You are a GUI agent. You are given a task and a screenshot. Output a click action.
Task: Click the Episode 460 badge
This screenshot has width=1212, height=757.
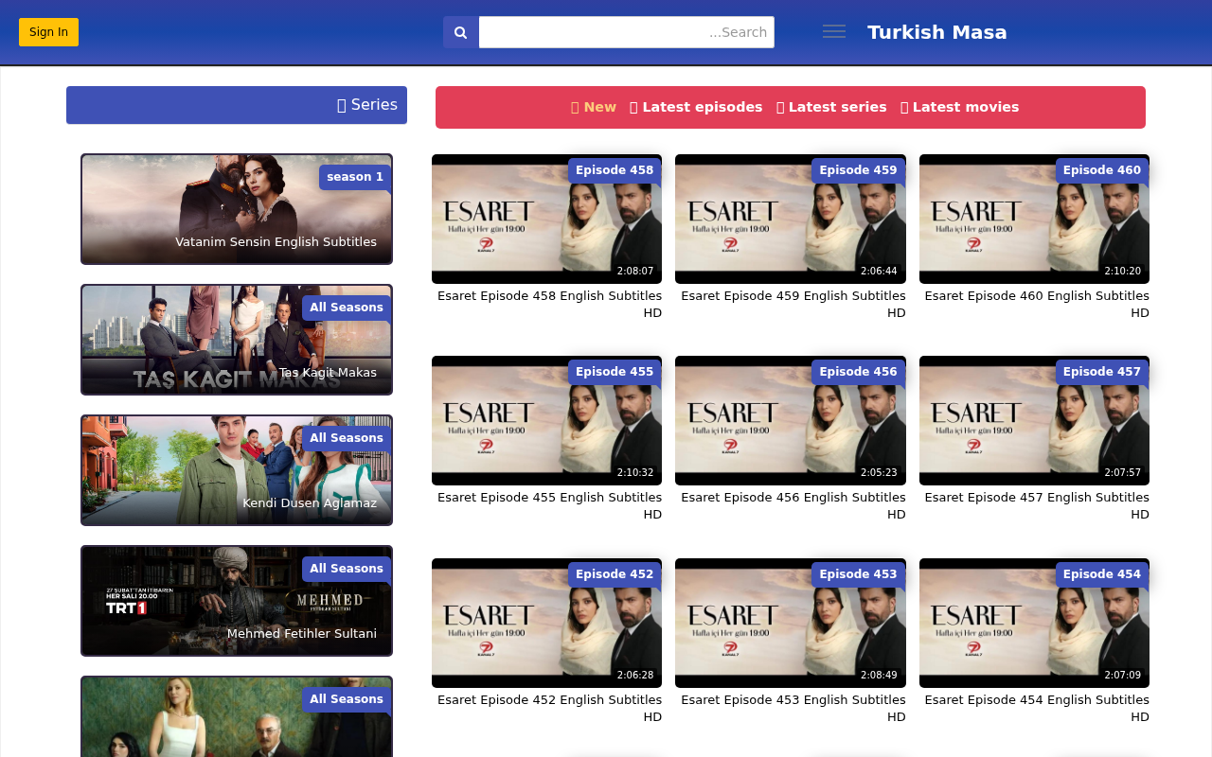click(x=1102, y=170)
